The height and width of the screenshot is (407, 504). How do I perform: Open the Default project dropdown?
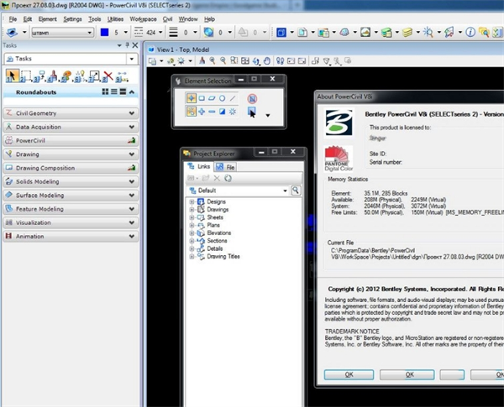click(284, 190)
